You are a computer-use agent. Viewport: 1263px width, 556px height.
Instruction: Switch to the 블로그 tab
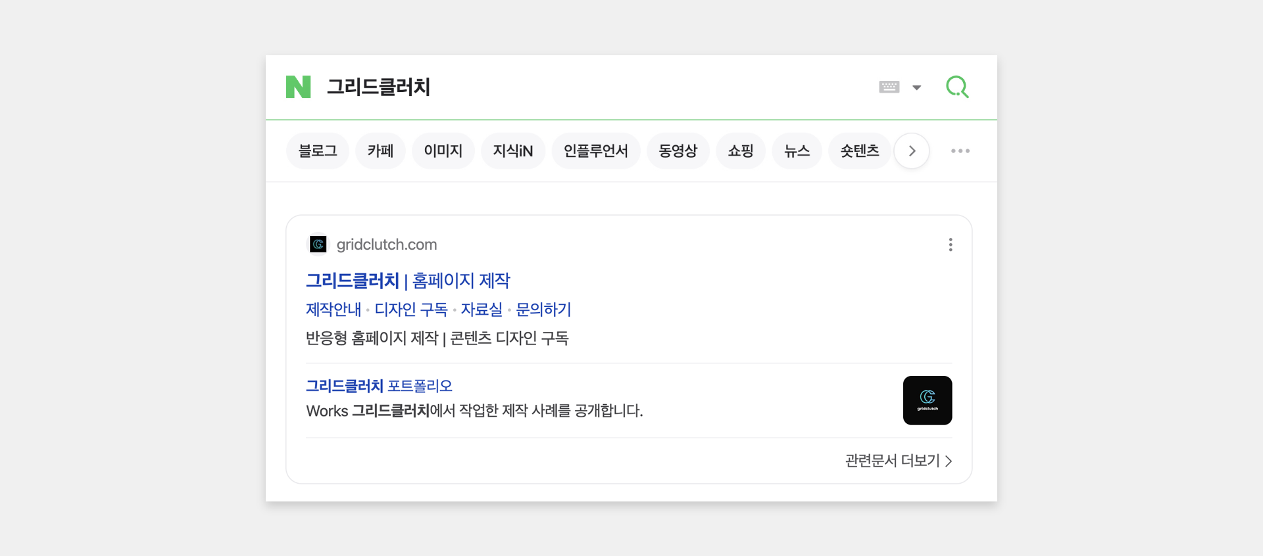(x=318, y=151)
